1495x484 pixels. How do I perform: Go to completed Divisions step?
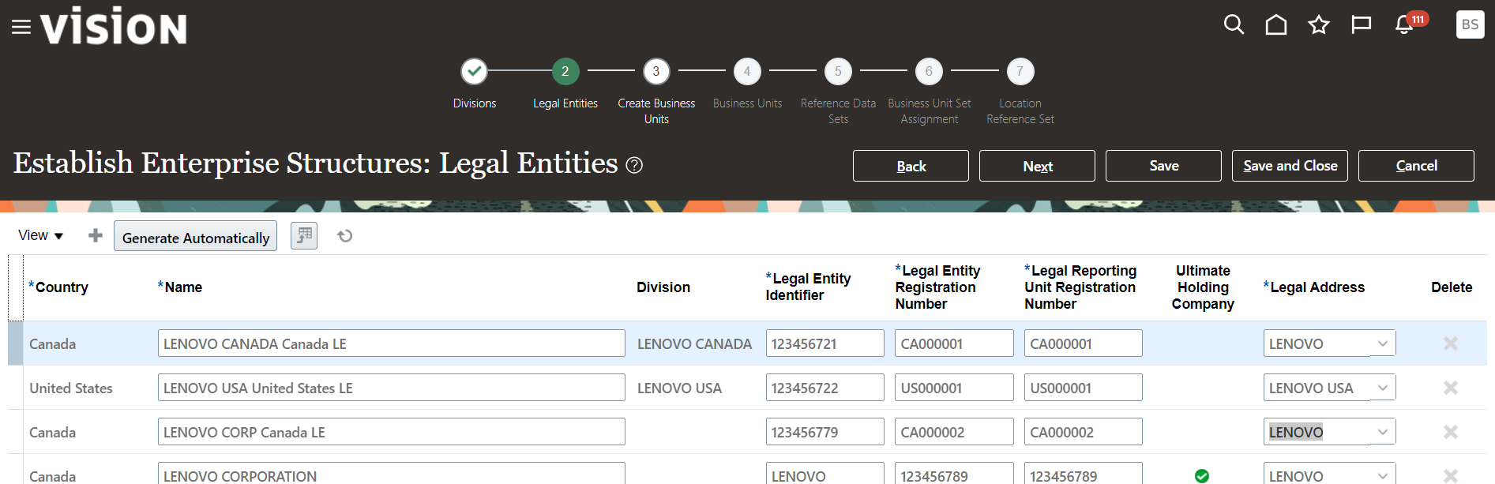475,72
